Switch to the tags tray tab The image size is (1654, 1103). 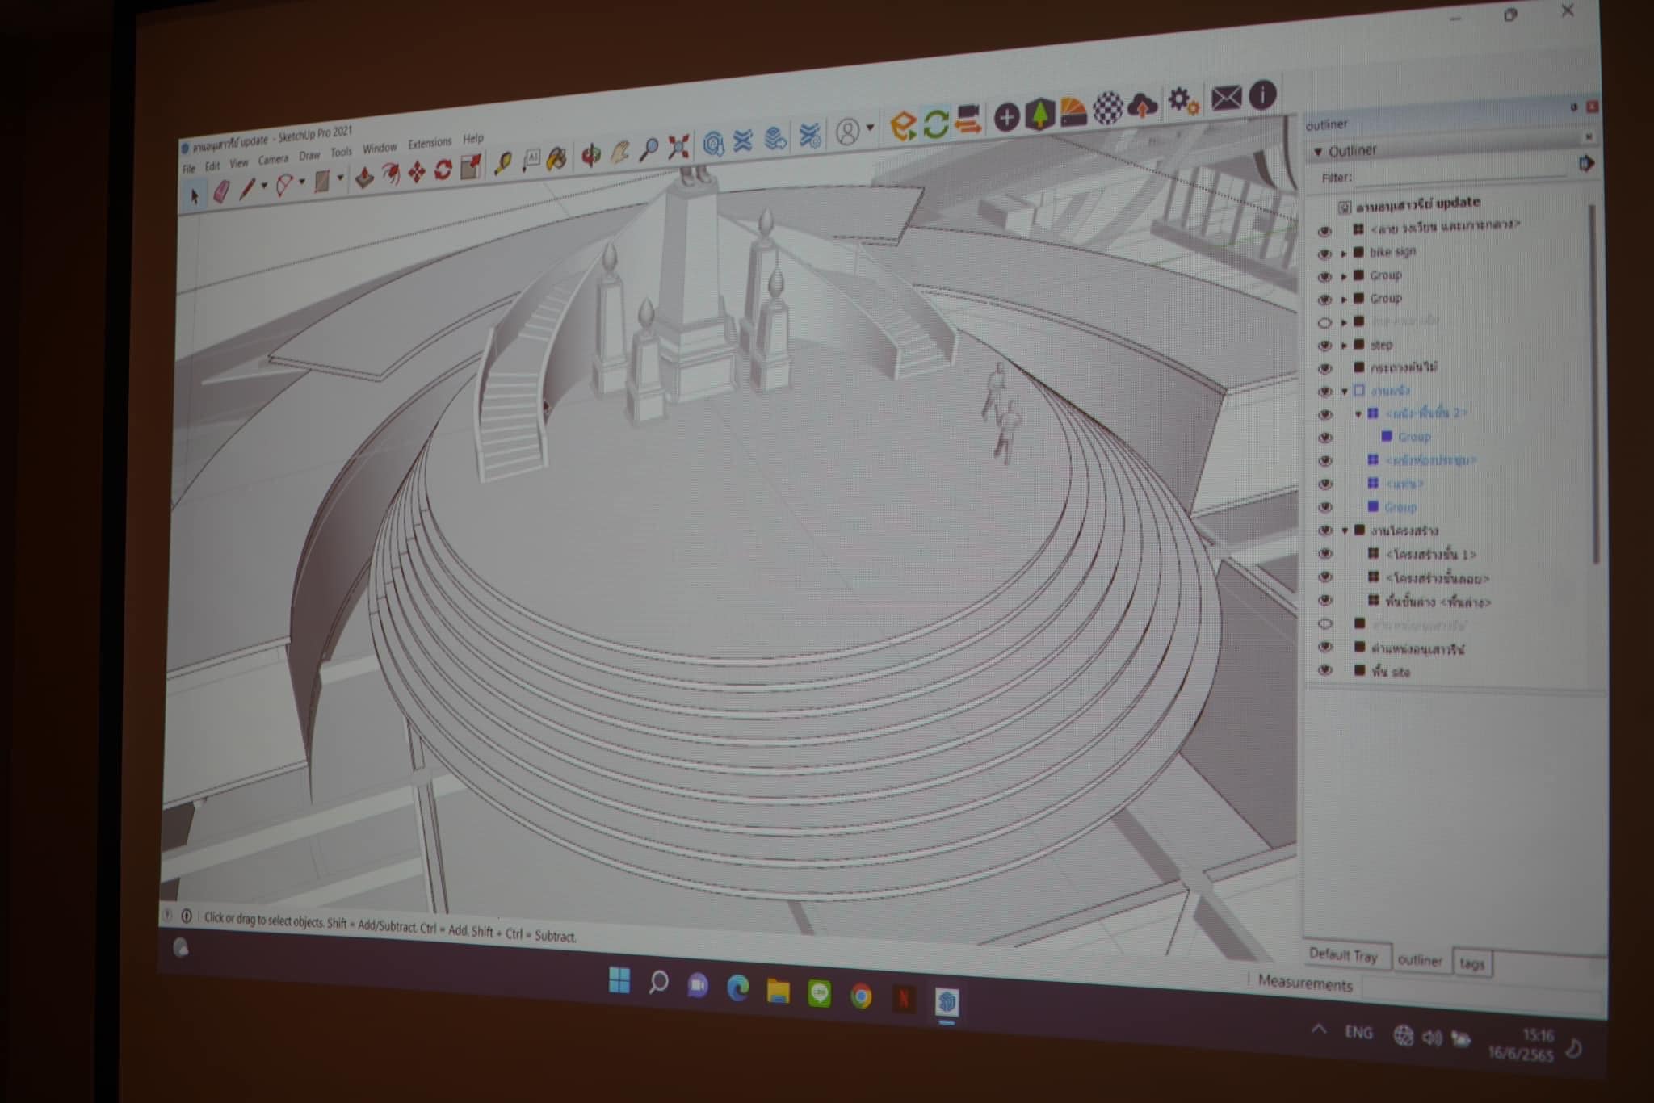(x=1471, y=963)
